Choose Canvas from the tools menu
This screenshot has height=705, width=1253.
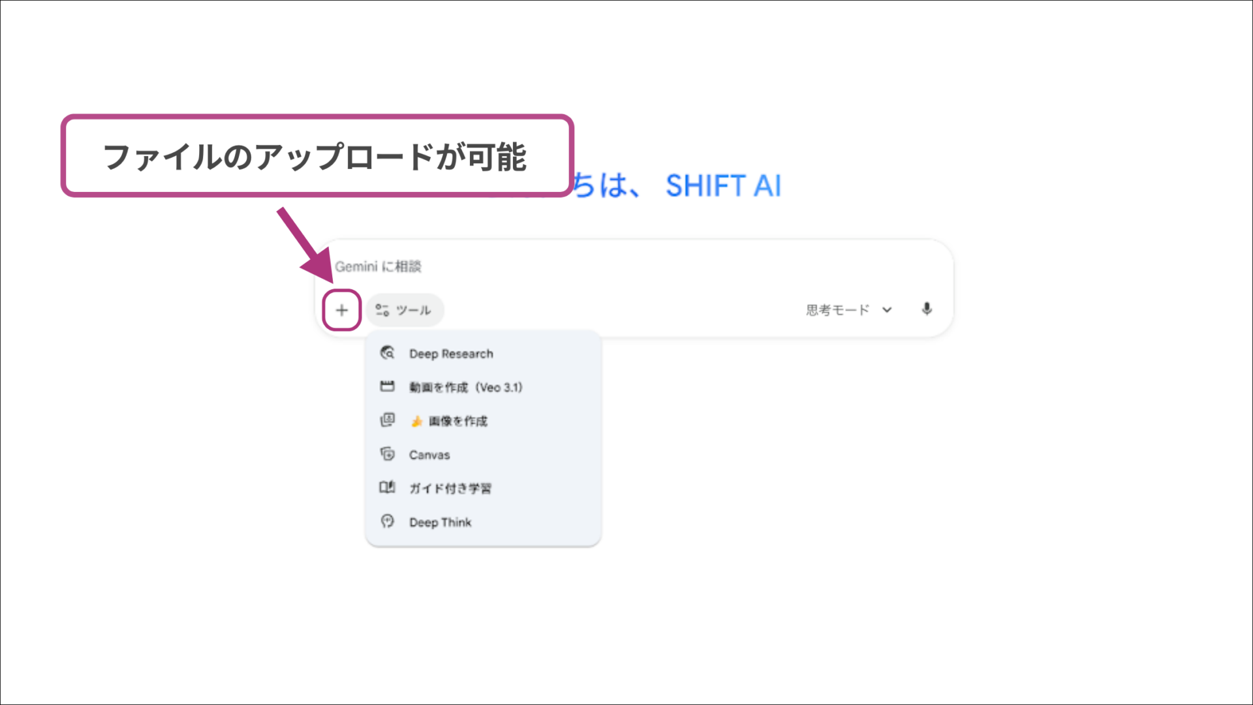[428, 454]
